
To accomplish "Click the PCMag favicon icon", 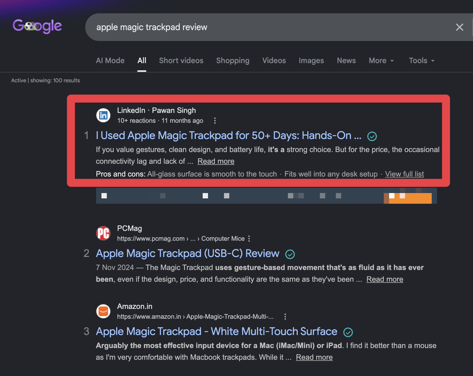I will click(x=103, y=233).
